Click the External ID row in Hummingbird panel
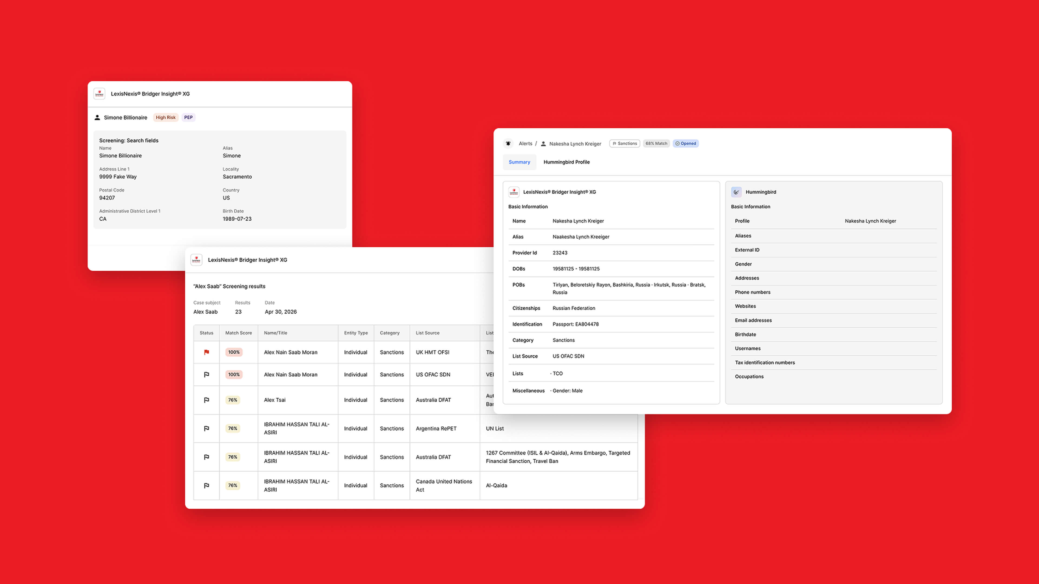The height and width of the screenshot is (584, 1039). click(834, 250)
